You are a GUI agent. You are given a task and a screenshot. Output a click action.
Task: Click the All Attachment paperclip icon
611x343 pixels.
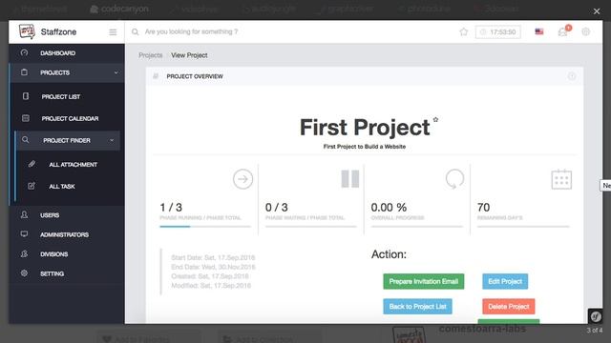[32, 164]
